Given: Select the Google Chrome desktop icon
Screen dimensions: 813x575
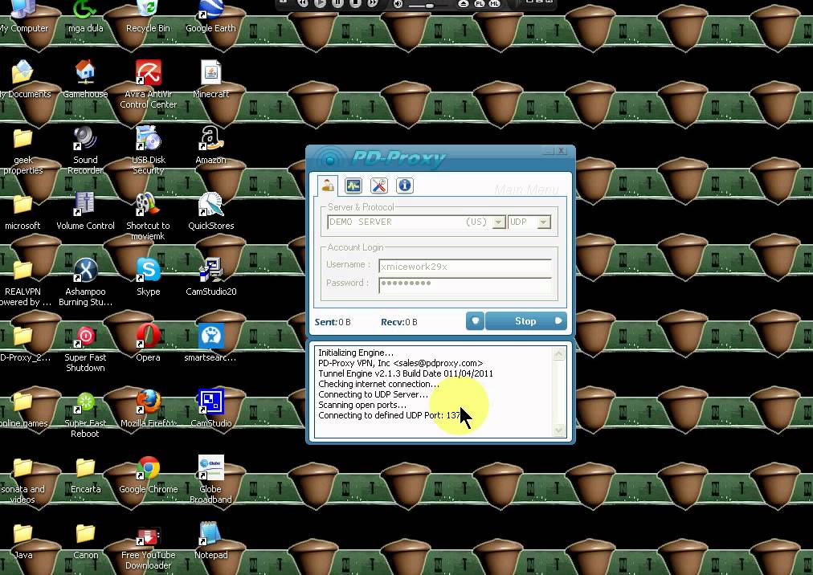Looking at the screenshot, I should (148, 475).
